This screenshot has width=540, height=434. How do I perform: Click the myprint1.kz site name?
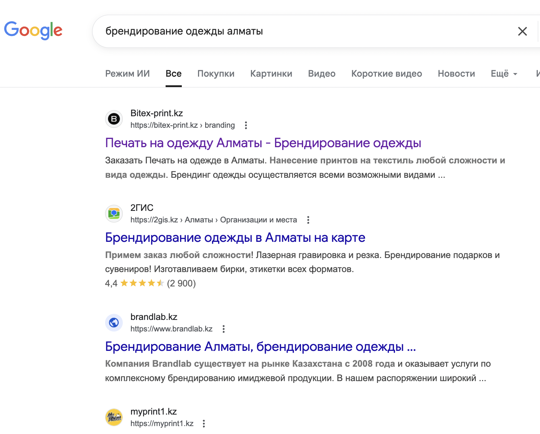click(x=154, y=411)
